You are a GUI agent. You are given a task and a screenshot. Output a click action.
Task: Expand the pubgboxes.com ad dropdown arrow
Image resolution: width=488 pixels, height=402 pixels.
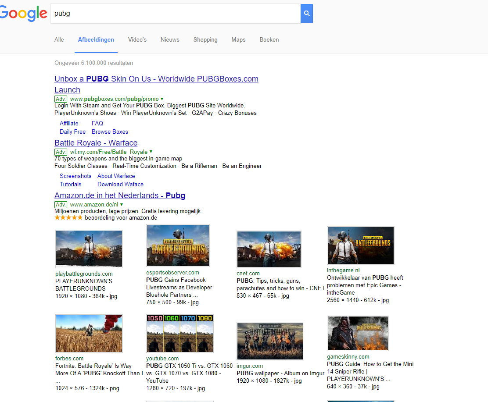(162, 99)
